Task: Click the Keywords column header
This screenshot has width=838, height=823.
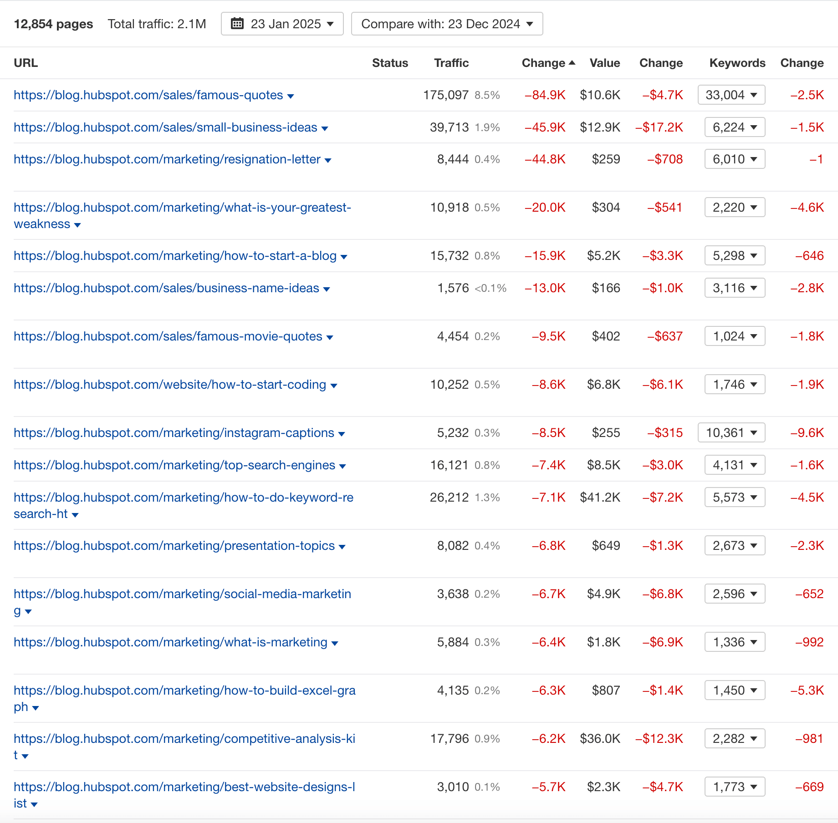Action: point(737,63)
